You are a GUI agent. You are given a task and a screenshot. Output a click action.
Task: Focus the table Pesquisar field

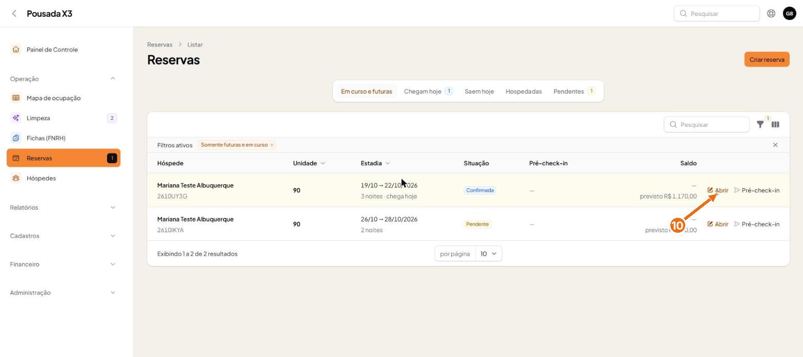click(706, 124)
